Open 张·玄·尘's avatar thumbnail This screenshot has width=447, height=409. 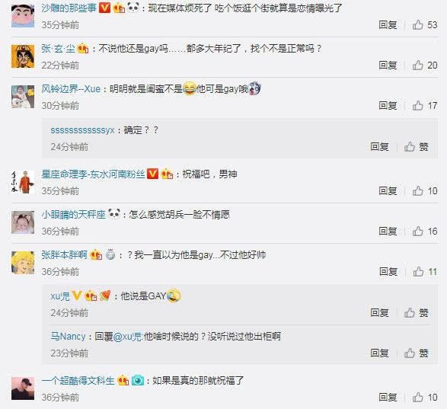click(23, 56)
